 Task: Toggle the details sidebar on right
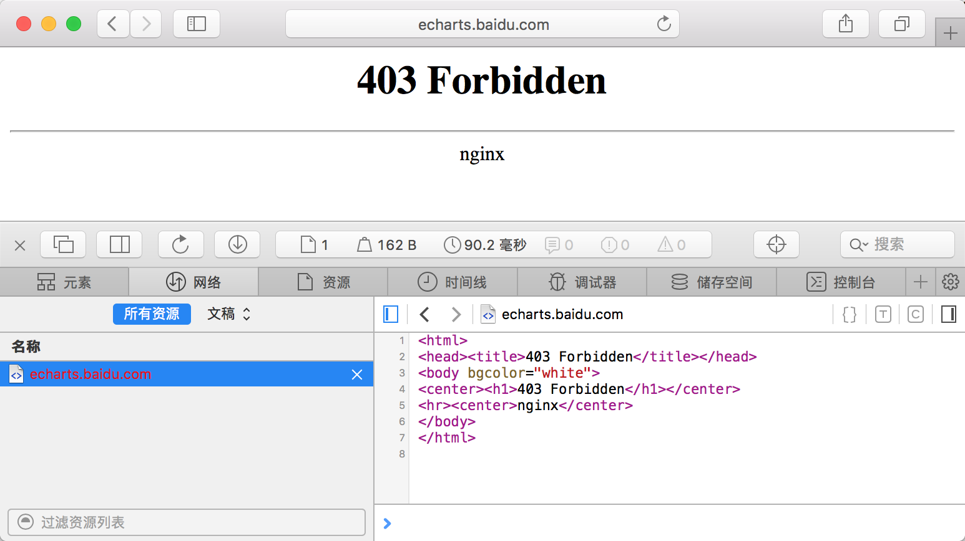coord(949,314)
